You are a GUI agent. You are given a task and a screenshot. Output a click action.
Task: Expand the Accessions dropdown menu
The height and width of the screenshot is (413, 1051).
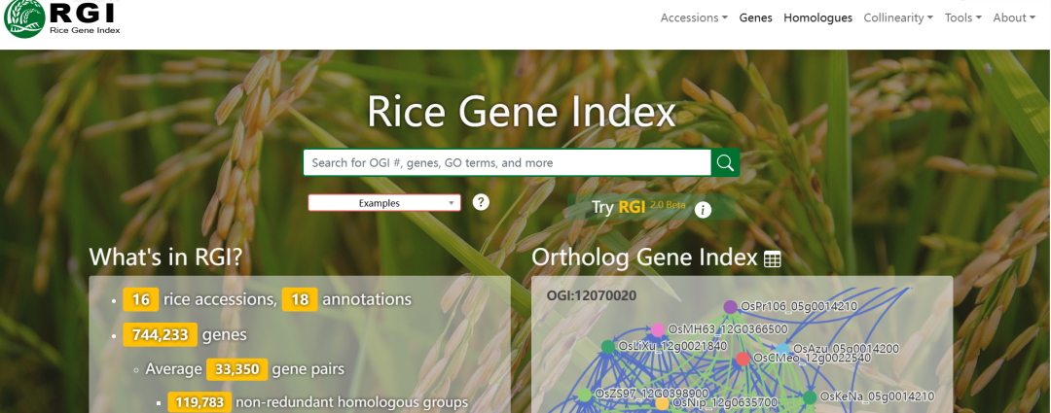[x=694, y=18]
